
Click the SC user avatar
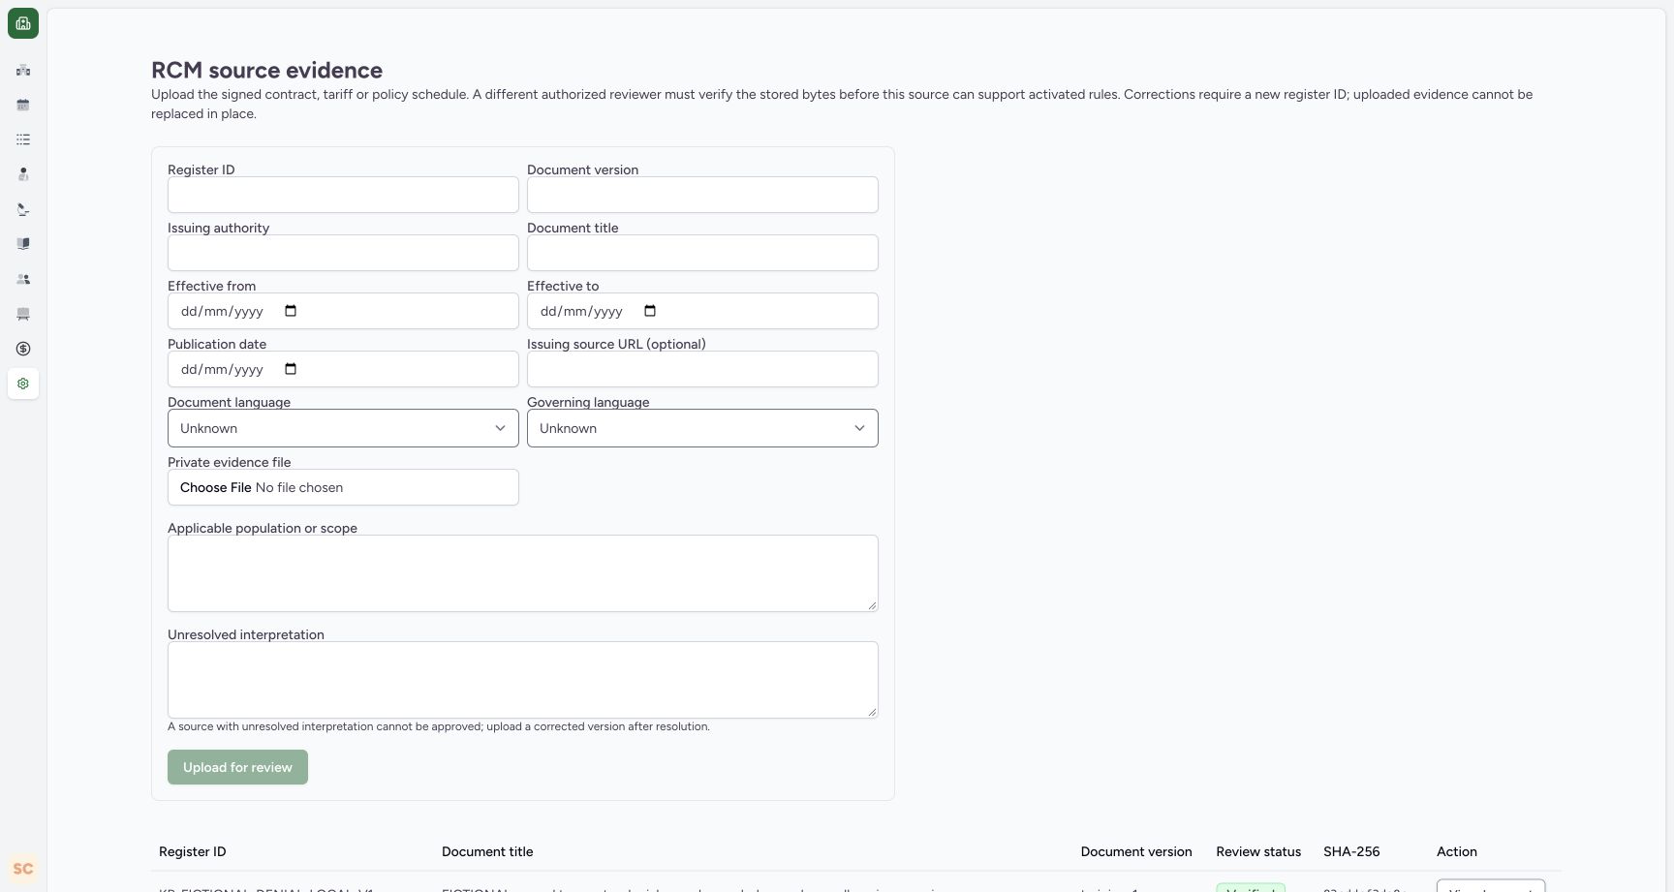point(23,869)
